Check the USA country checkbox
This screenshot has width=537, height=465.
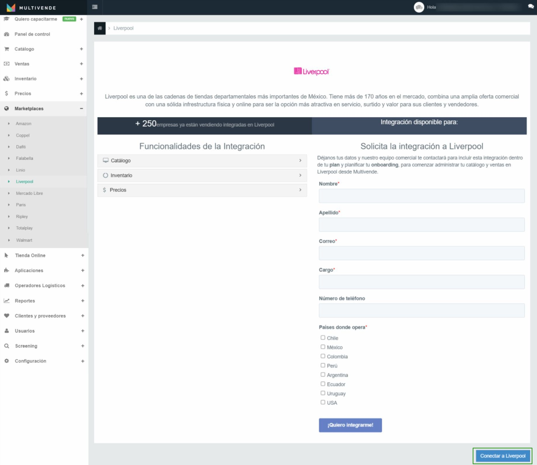(x=323, y=403)
